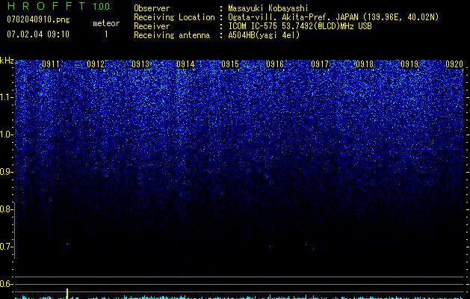The image size is (470, 299).
Task: Click the 0913 time marker
Action: (140, 64)
